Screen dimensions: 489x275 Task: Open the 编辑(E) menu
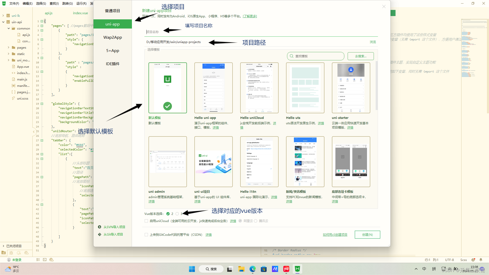(x=28, y=4)
